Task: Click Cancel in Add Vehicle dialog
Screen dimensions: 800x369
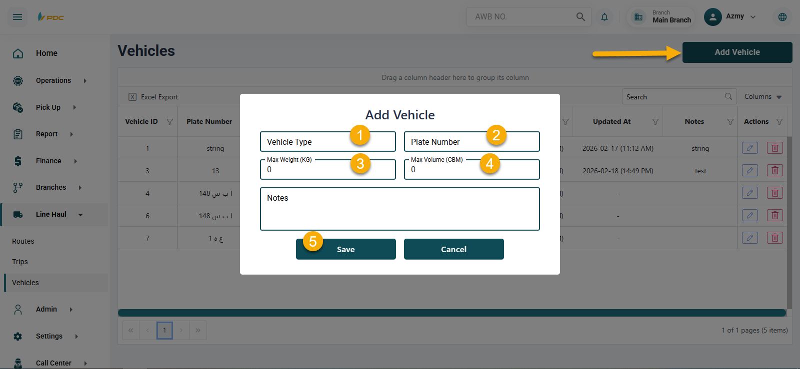Action: pos(453,249)
